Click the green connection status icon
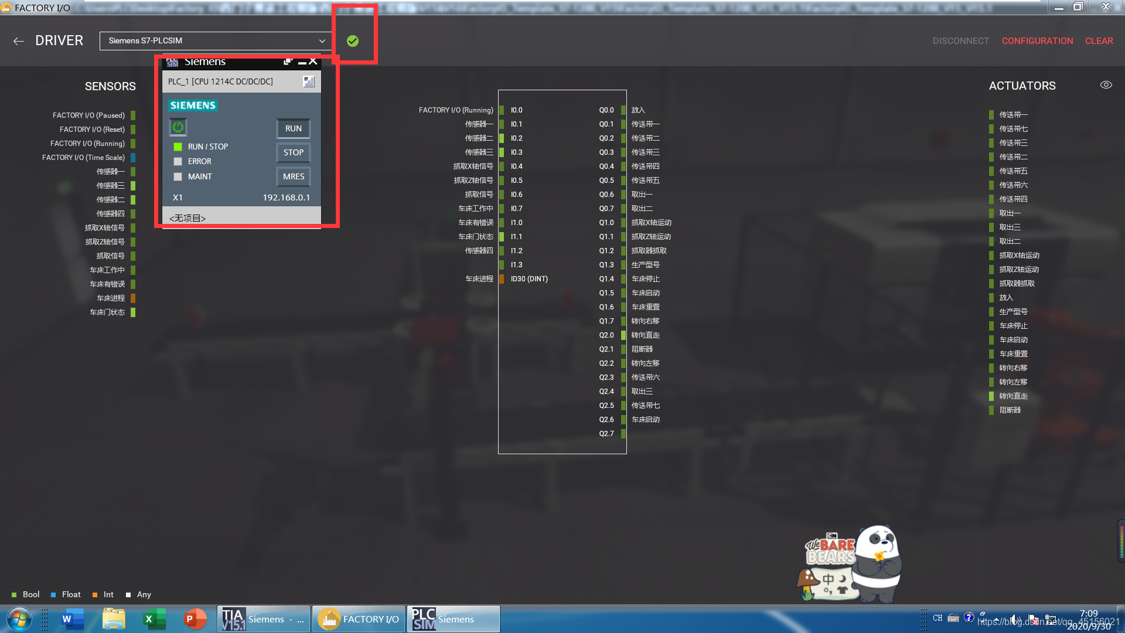This screenshot has width=1125, height=633. pyautogui.click(x=353, y=41)
